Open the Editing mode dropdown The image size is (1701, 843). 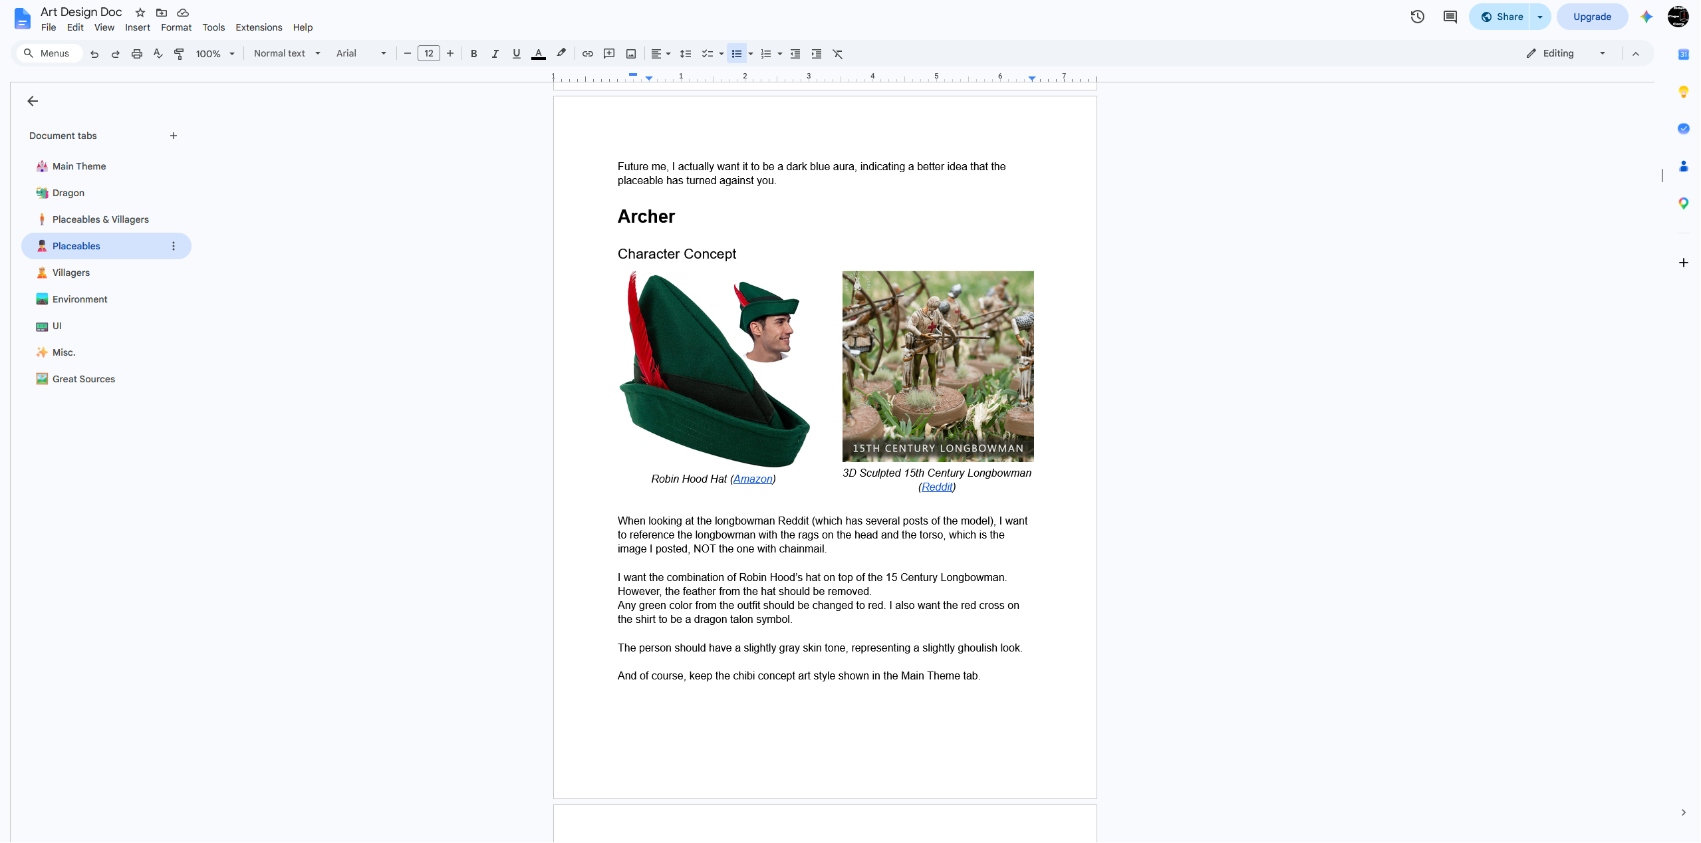coord(1567,53)
